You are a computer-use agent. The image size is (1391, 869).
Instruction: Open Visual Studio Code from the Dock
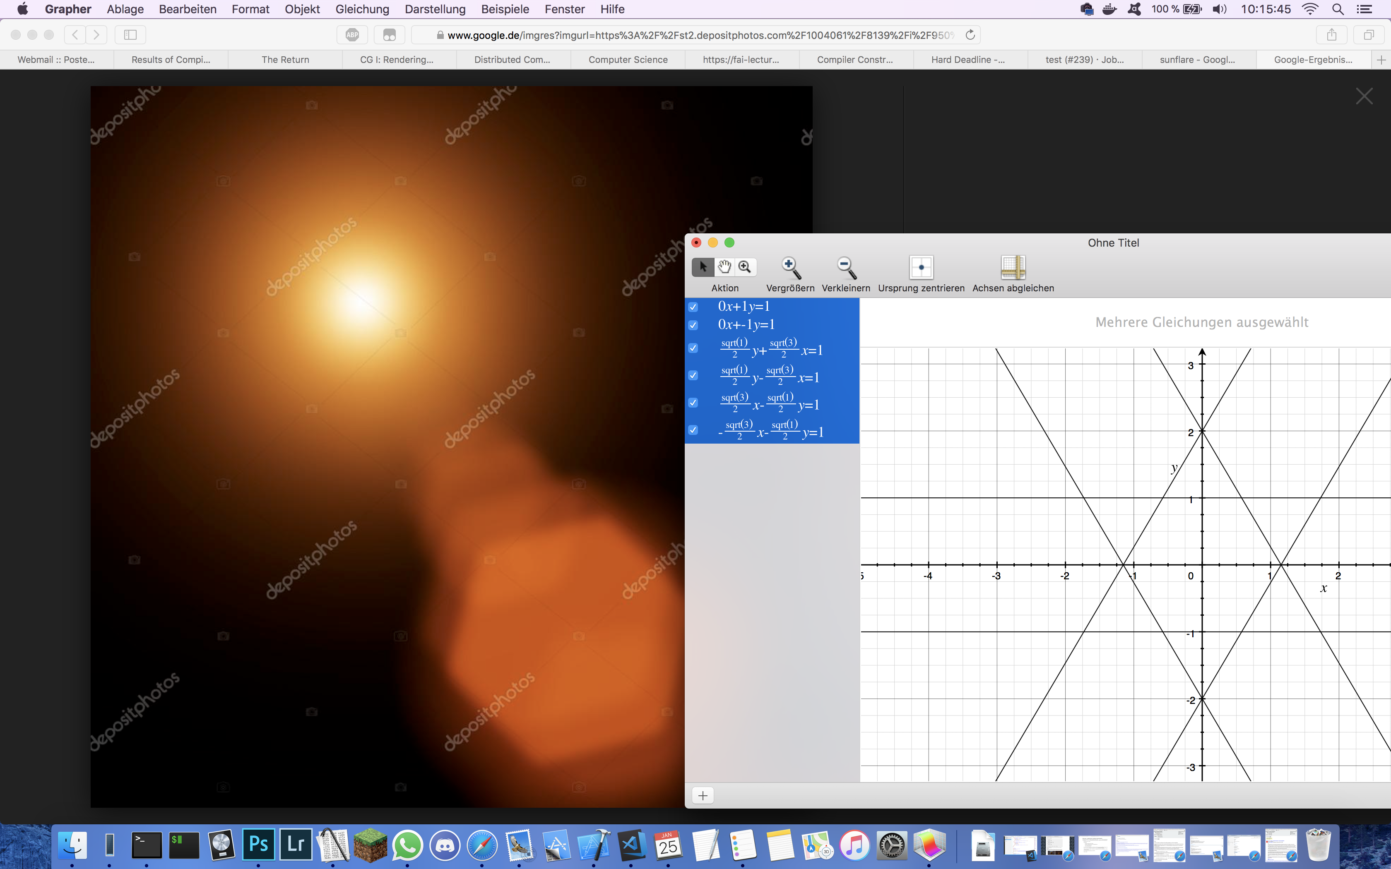pyautogui.click(x=631, y=845)
